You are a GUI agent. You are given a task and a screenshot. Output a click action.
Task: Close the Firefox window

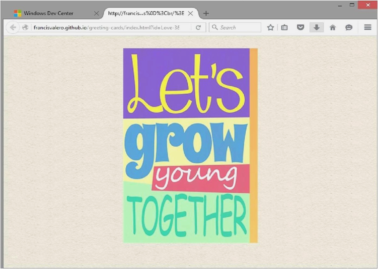point(368,5)
